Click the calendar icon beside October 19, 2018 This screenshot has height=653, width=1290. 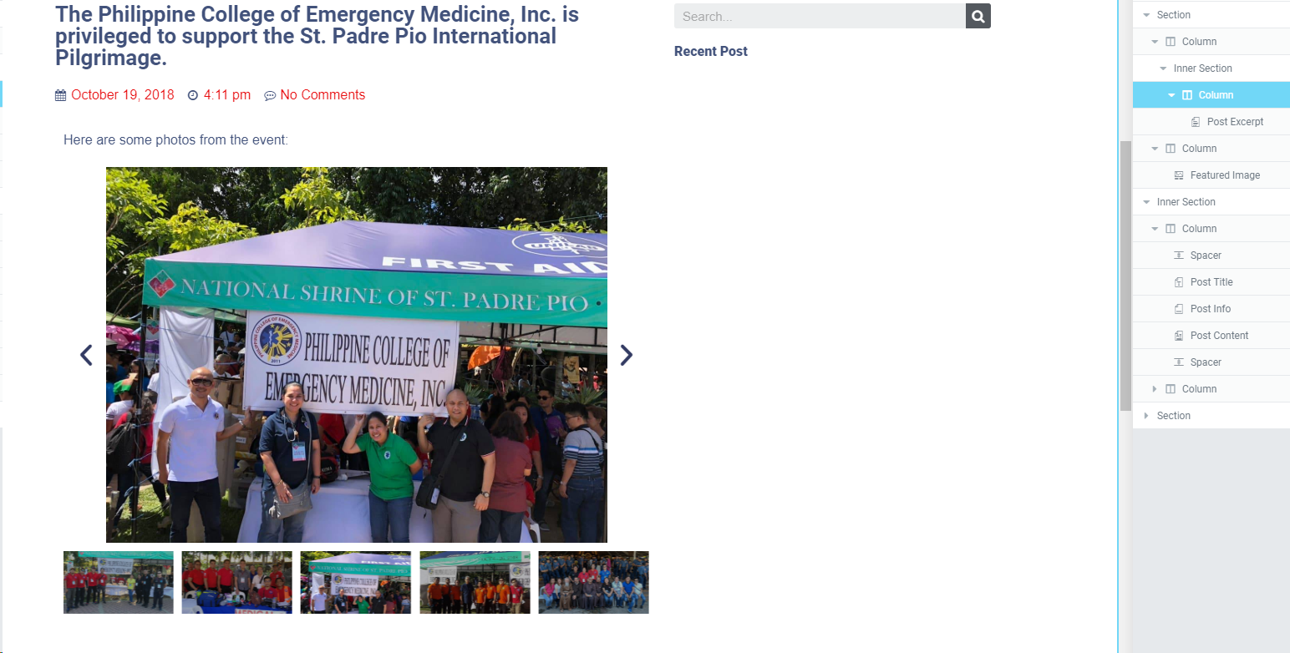pyautogui.click(x=60, y=95)
